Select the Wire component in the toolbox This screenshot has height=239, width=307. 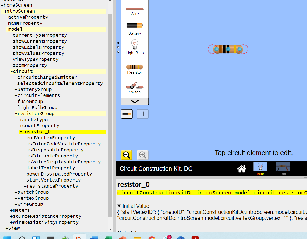(134, 9)
